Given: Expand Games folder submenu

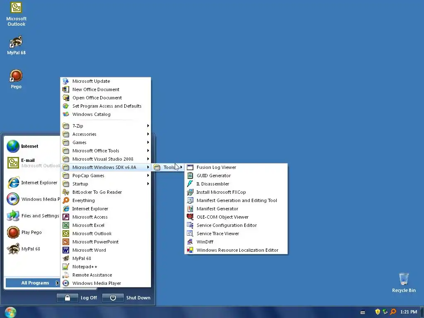Looking at the screenshot, I should [x=106, y=142].
